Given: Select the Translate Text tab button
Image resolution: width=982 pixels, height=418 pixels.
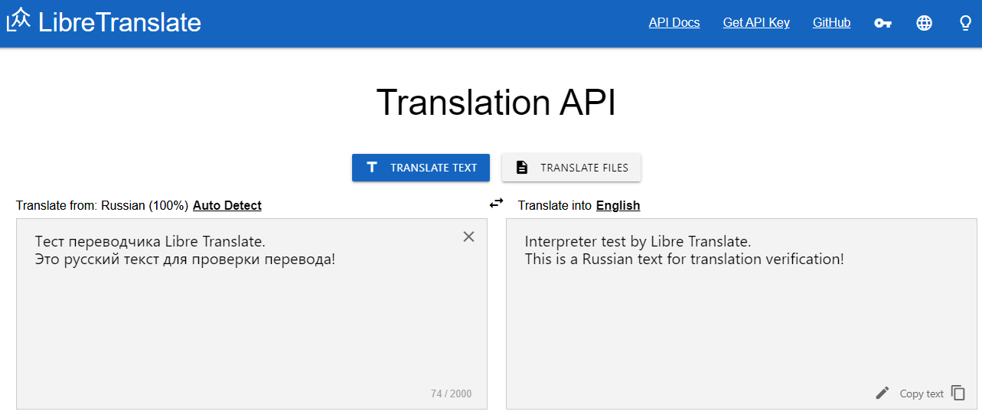Looking at the screenshot, I should [421, 168].
